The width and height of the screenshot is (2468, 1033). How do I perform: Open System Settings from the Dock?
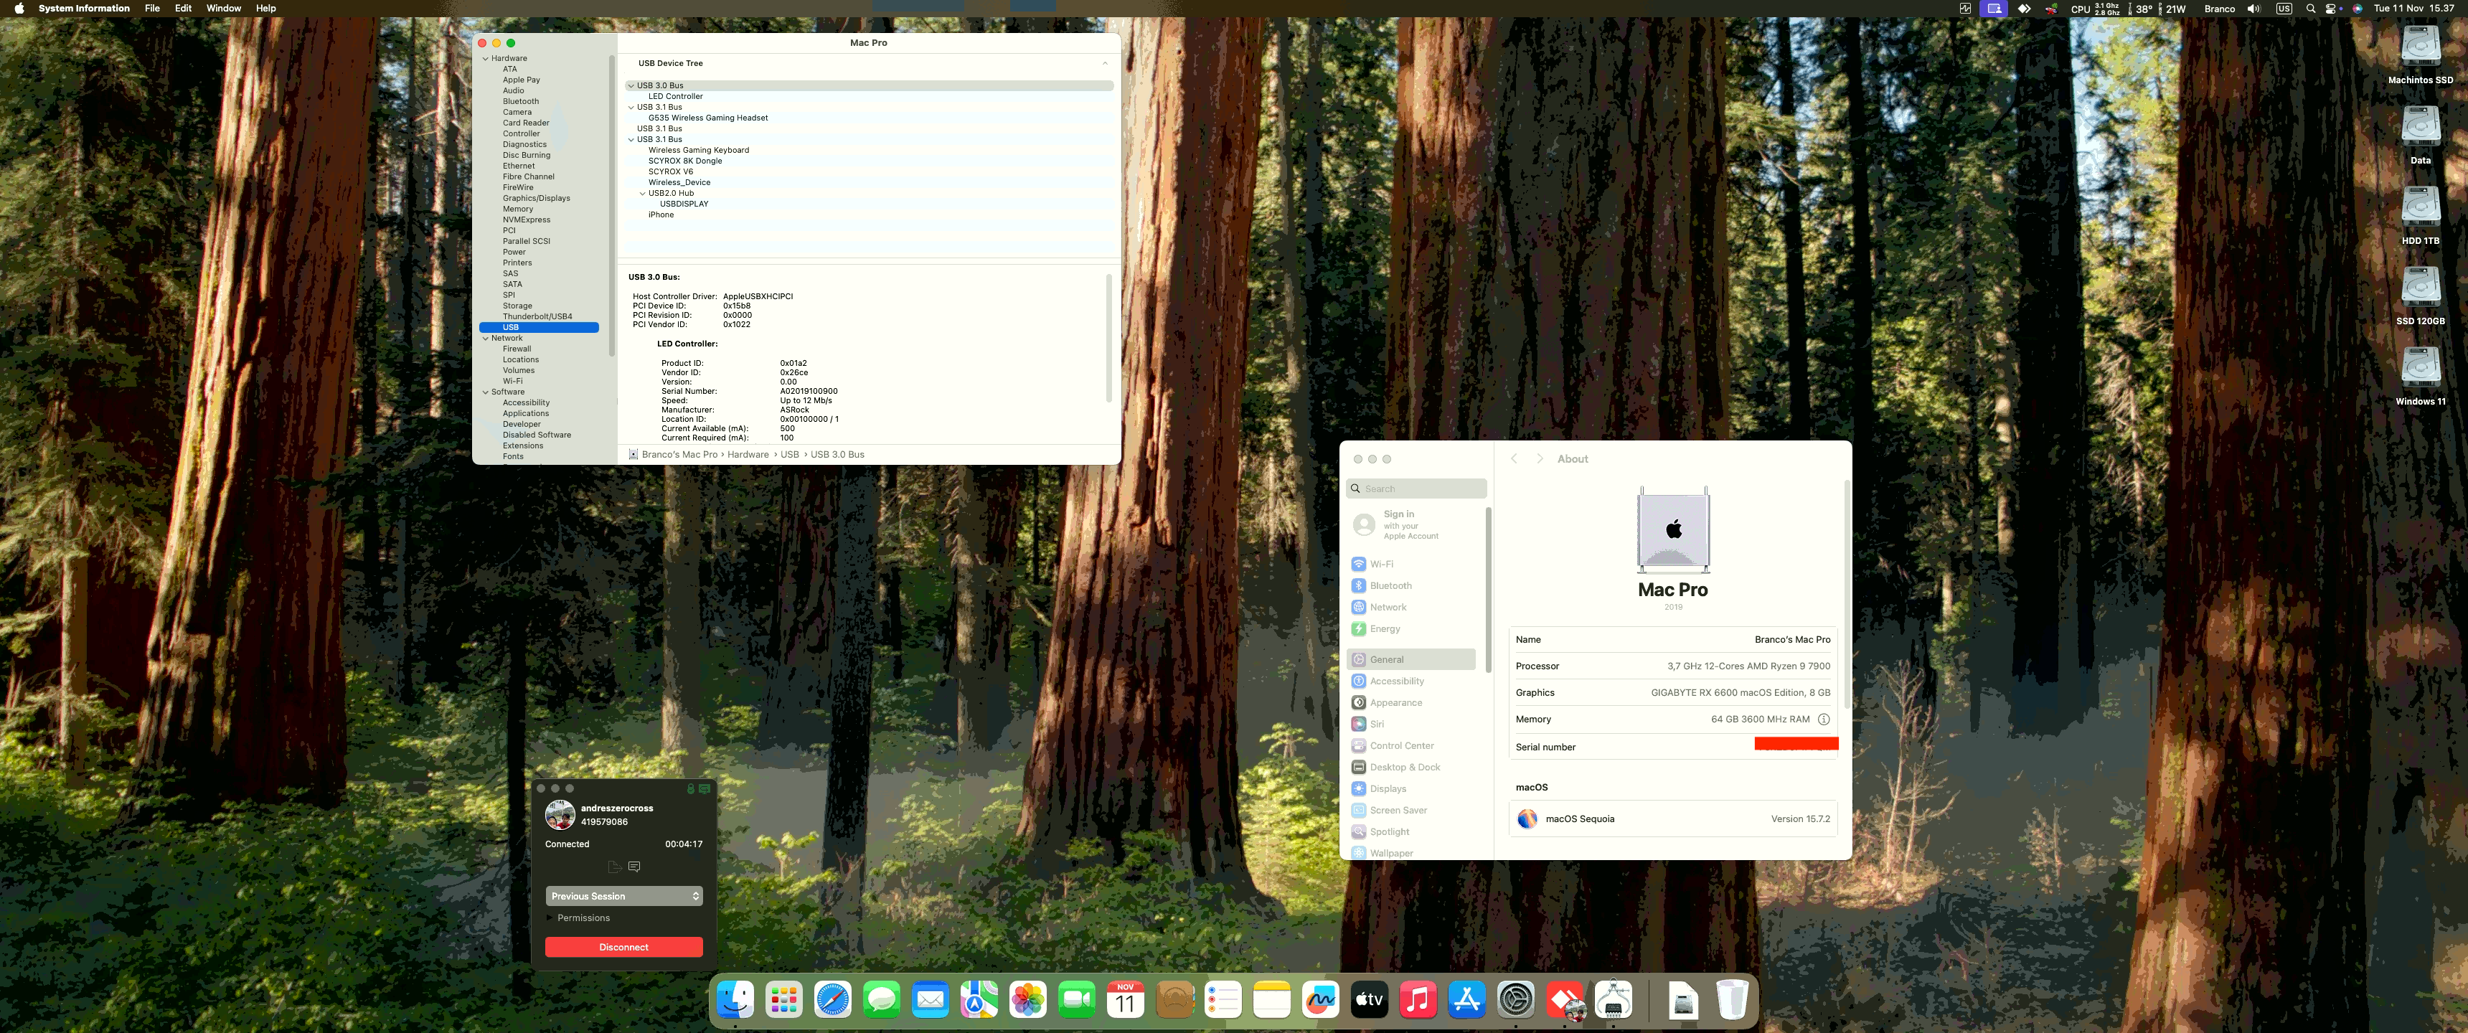pyautogui.click(x=1517, y=1001)
